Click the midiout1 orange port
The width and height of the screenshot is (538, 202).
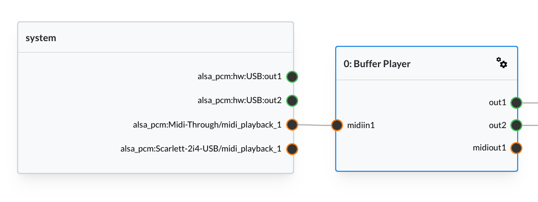(517, 148)
